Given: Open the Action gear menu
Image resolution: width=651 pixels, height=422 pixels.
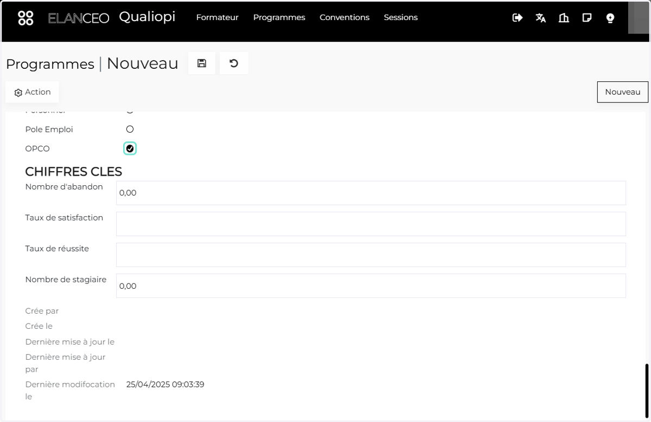Looking at the screenshot, I should [x=33, y=92].
